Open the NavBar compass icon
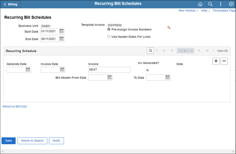Image resolution: width=236 pixels, height=154 pixels. 231,4
